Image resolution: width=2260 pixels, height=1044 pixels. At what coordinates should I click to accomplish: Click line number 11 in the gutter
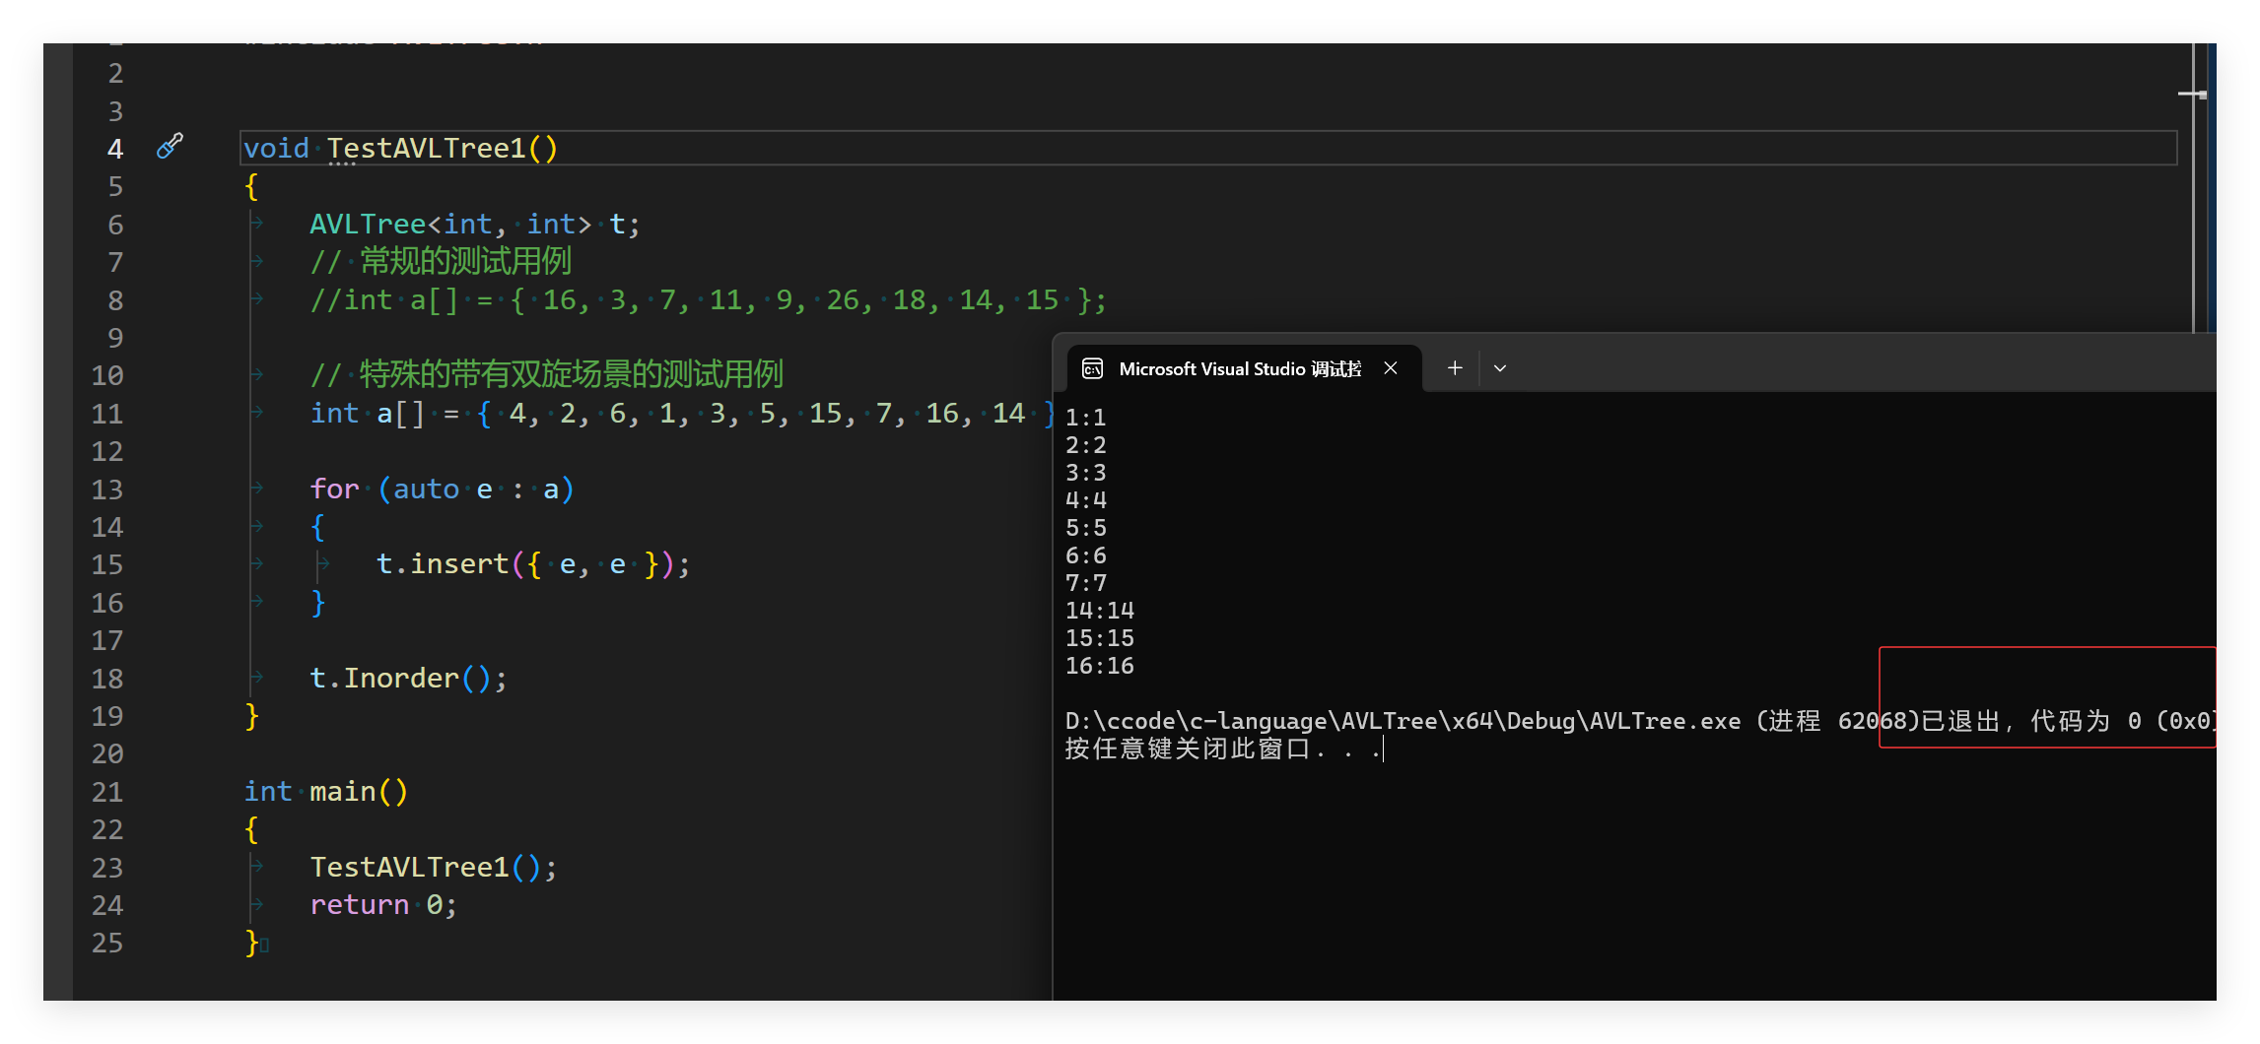coord(107,414)
